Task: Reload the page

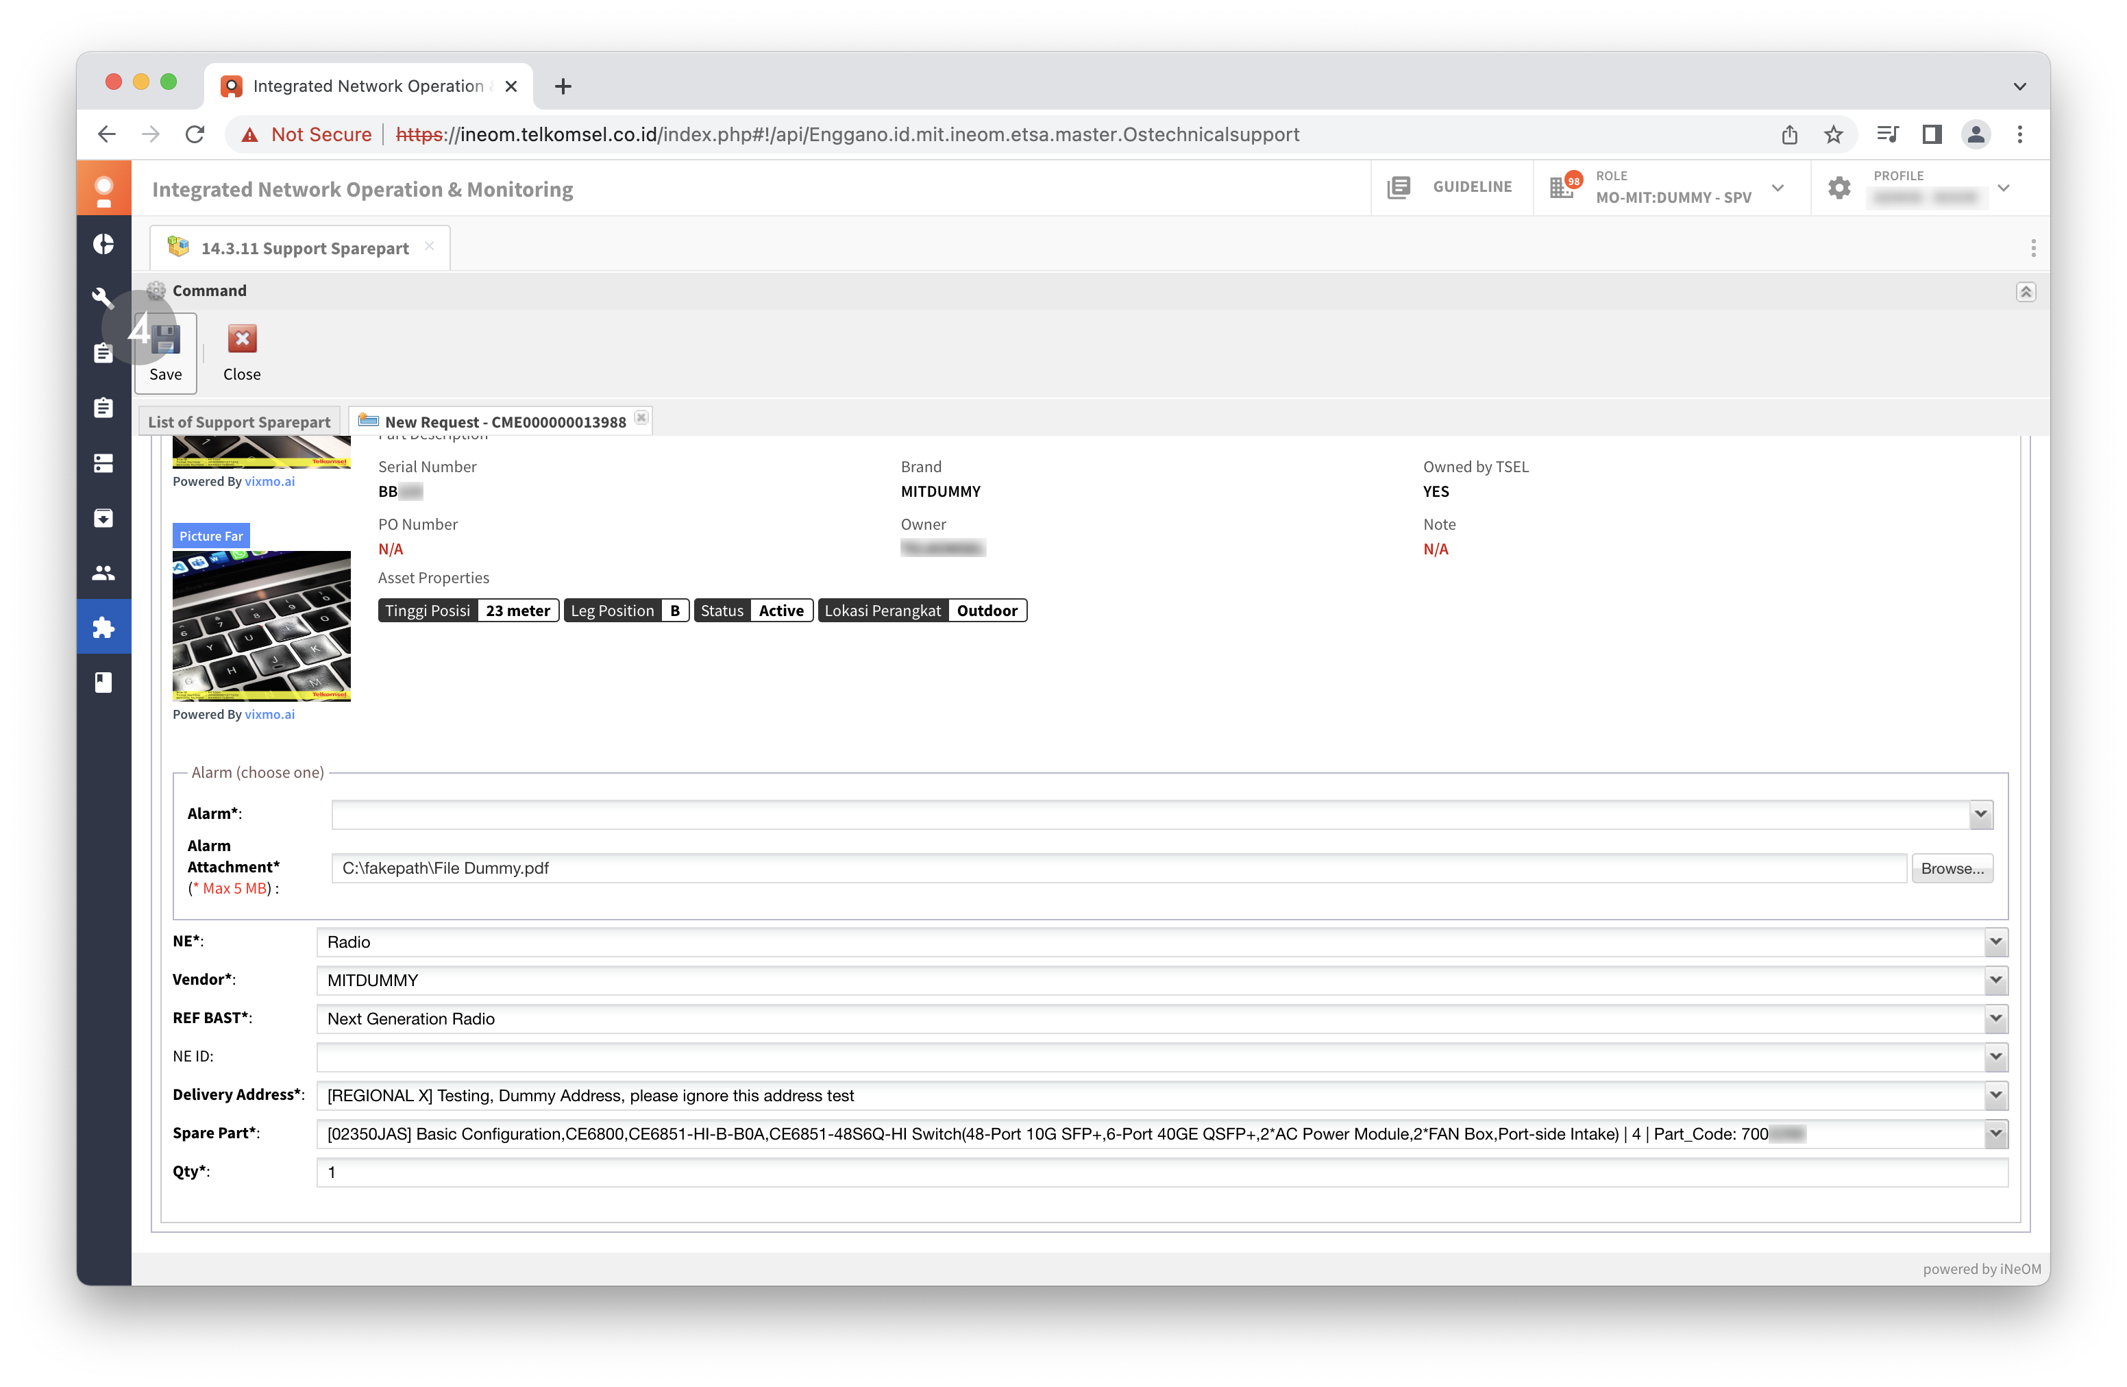Action: tap(195, 135)
